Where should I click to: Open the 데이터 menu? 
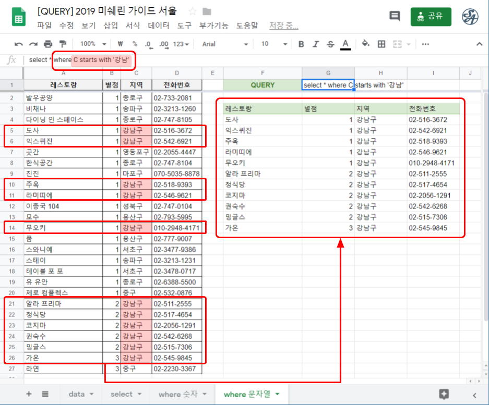(x=159, y=25)
